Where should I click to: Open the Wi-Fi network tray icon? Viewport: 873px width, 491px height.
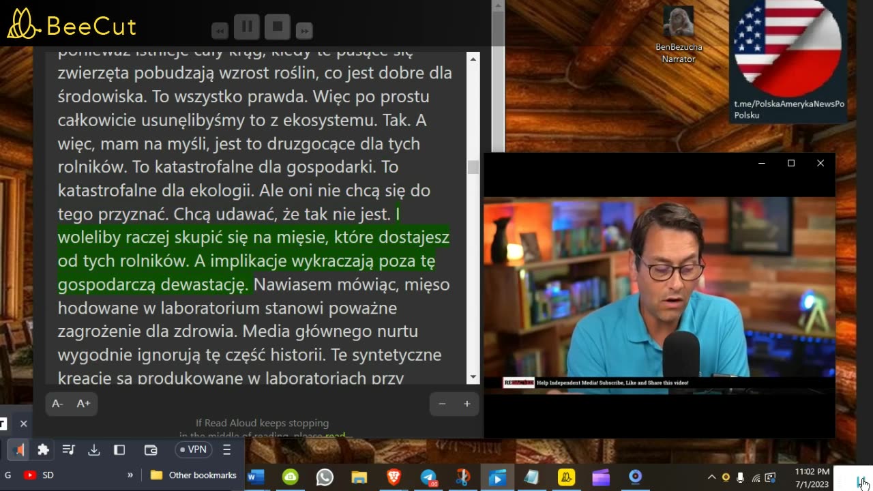(756, 477)
